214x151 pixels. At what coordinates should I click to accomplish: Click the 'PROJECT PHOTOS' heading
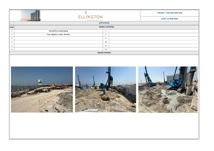[x=104, y=53]
